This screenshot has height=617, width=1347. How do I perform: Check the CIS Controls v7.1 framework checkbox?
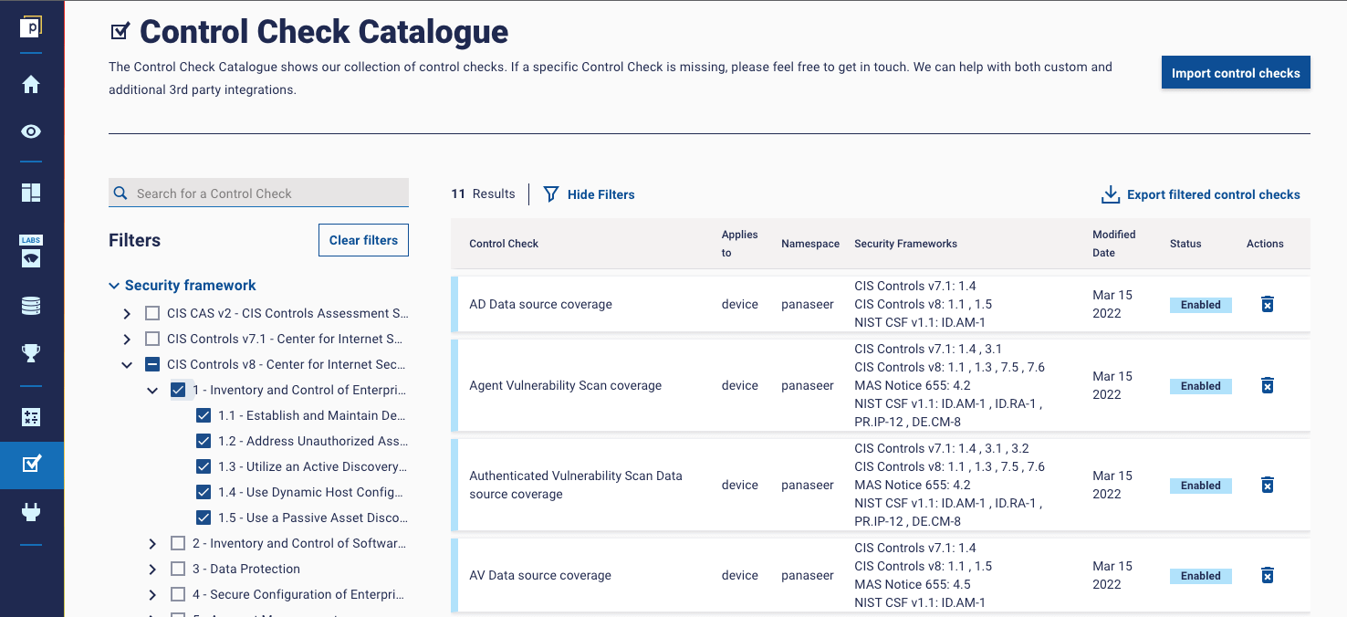(151, 339)
